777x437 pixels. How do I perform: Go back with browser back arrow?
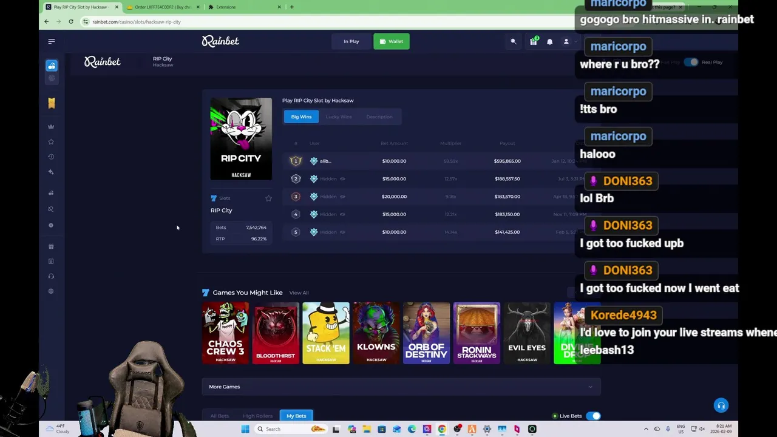point(47,22)
